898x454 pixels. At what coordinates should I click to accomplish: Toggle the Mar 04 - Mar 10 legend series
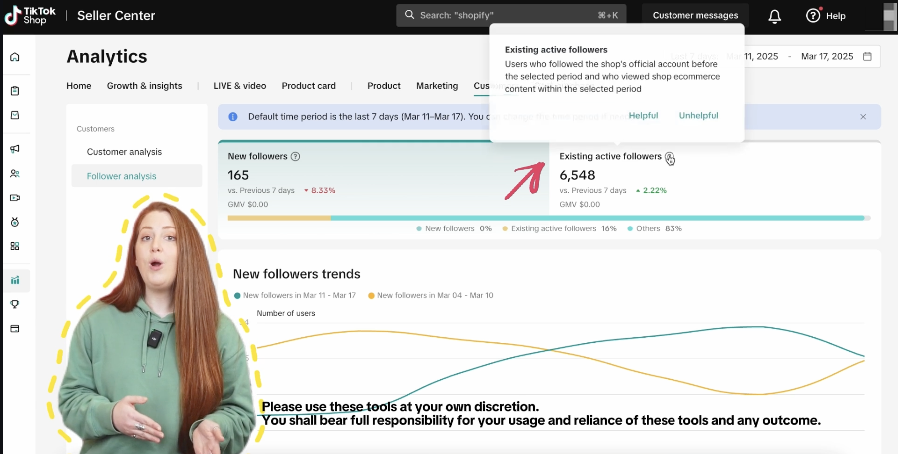pyautogui.click(x=430, y=295)
